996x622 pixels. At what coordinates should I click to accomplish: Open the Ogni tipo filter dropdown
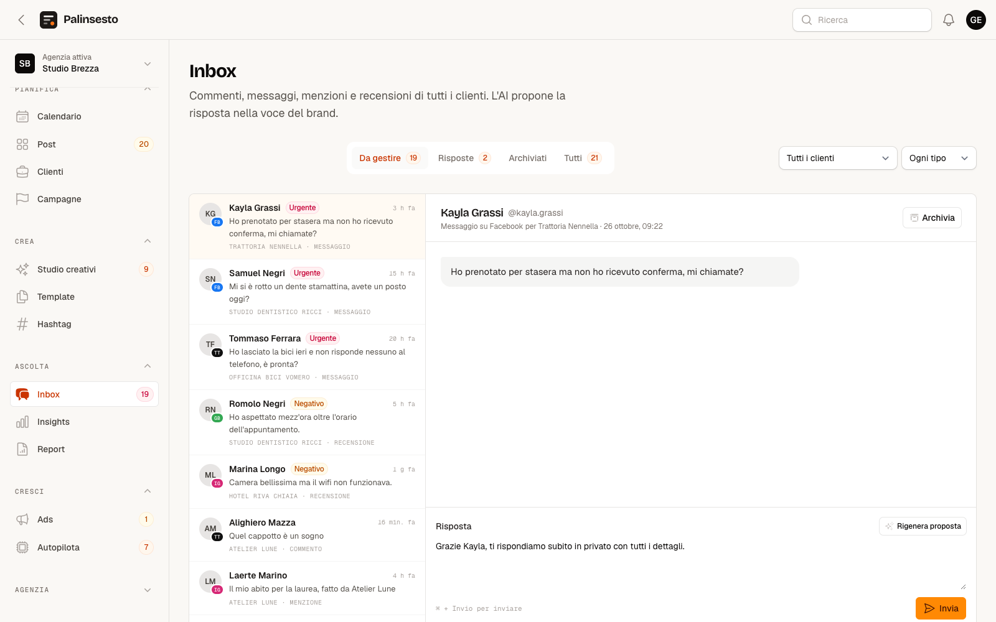939,158
